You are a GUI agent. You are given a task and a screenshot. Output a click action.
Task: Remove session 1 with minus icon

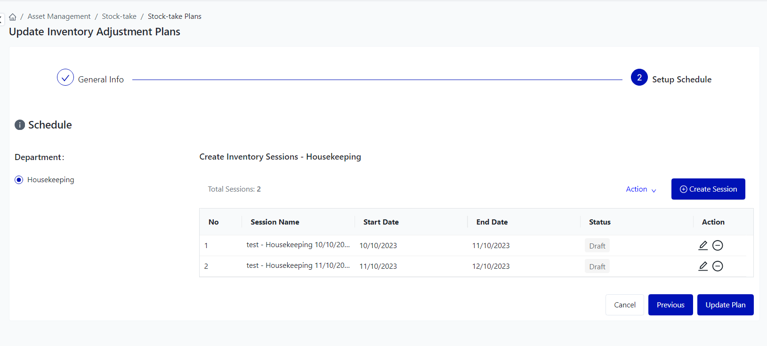(x=718, y=245)
